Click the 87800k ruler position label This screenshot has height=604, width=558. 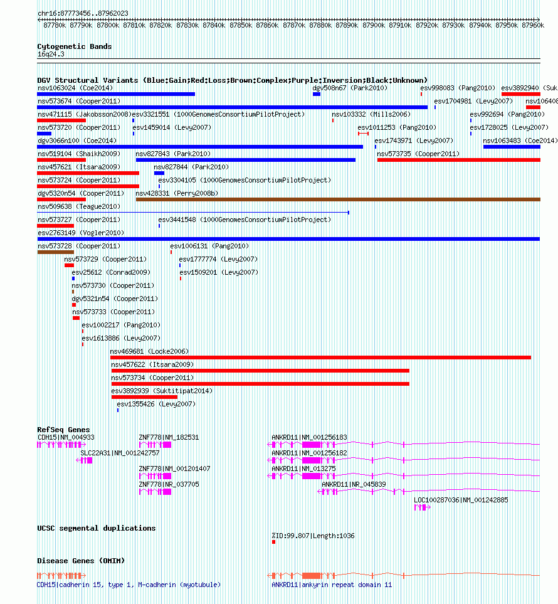pos(108,25)
